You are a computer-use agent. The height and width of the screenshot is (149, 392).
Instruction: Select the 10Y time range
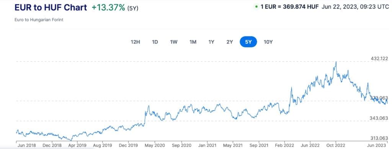click(x=268, y=42)
